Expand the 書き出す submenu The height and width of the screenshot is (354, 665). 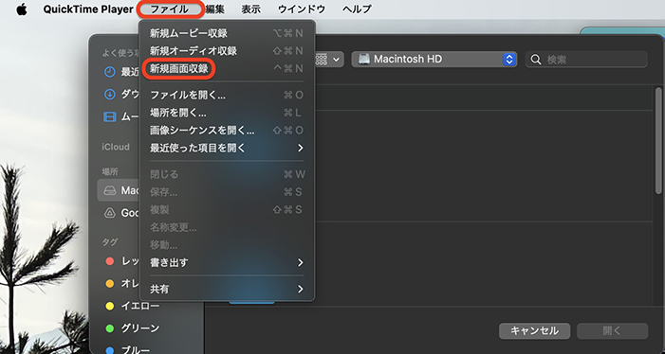pos(227,262)
